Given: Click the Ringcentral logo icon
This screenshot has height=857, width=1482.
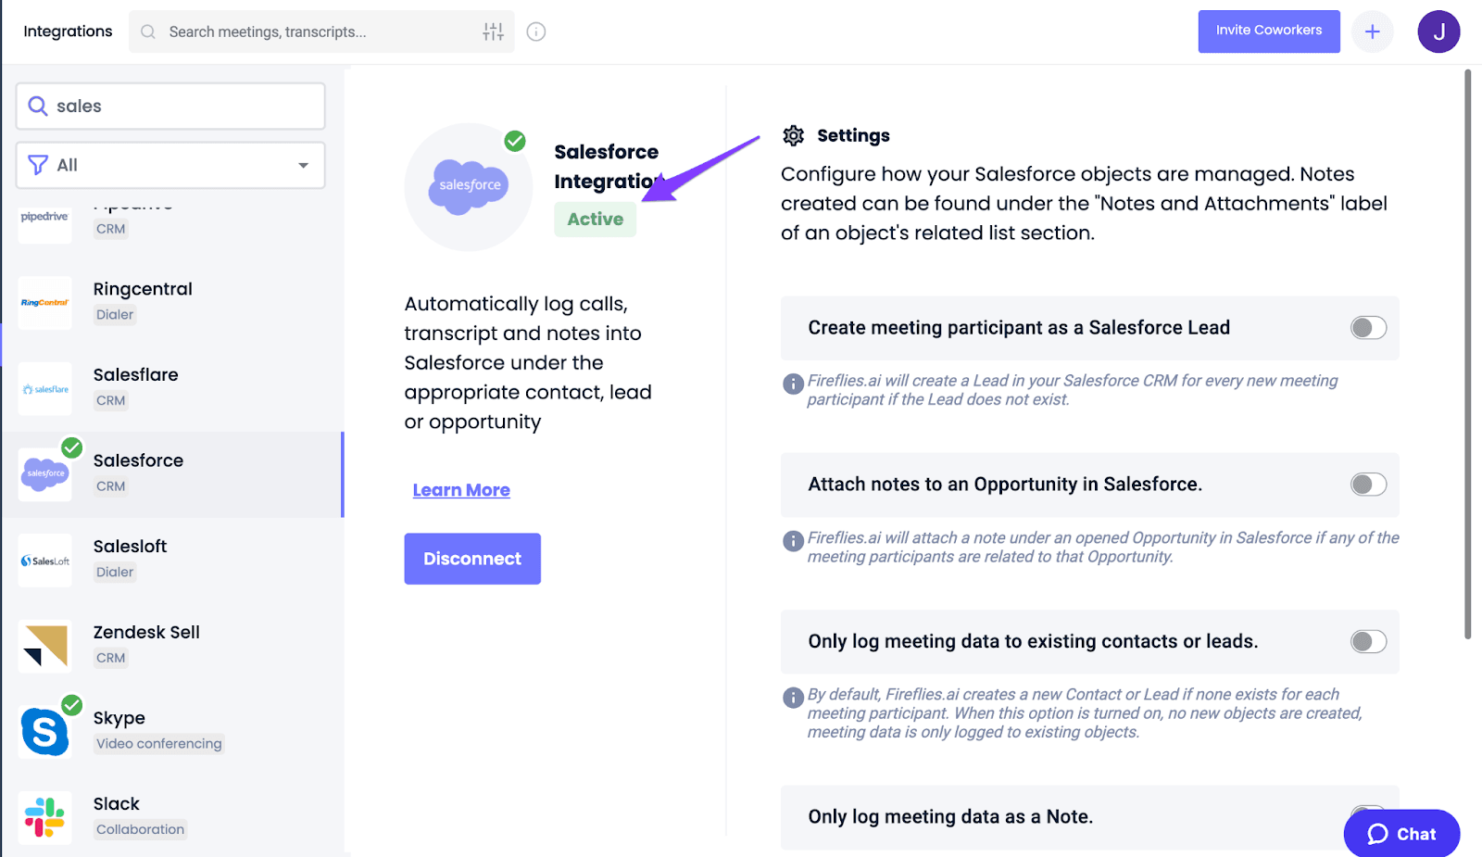Looking at the screenshot, I should click(x=44, y=303).
